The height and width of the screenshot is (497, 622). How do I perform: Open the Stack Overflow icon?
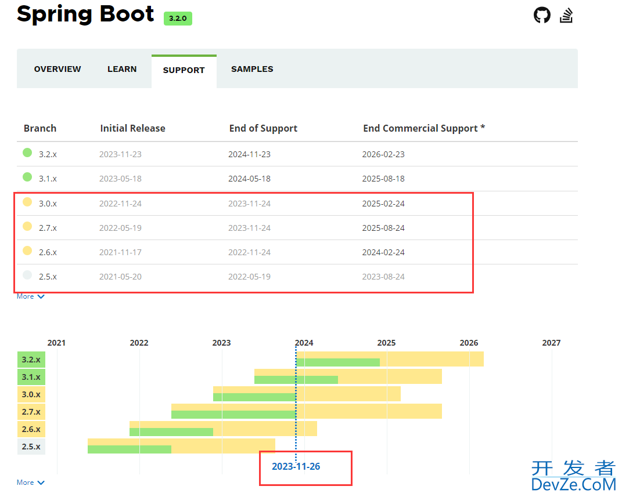(x=566, y=16)
